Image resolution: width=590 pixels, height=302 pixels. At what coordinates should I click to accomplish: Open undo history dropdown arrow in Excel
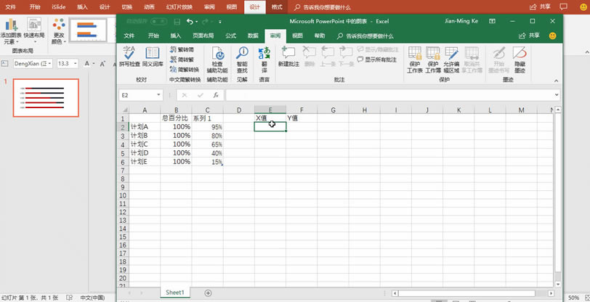pyautogui.click(x=197, y=22)
